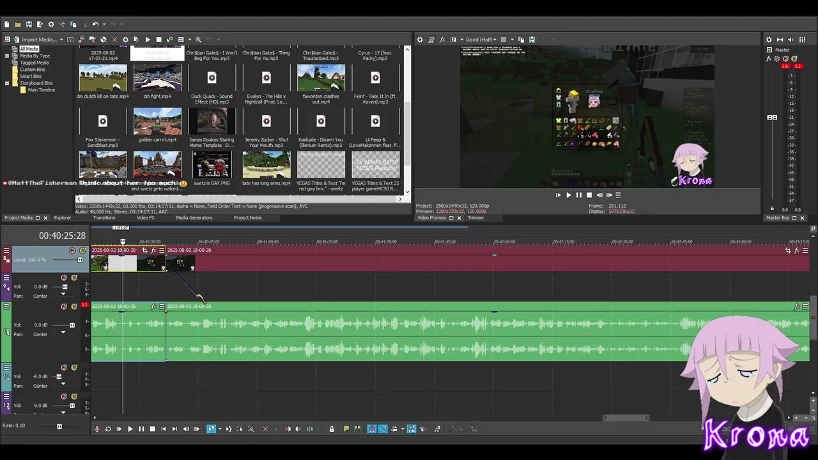
Task: Click the Cut scissors icon
Action: pyautogui.click(x=62, y=24)
